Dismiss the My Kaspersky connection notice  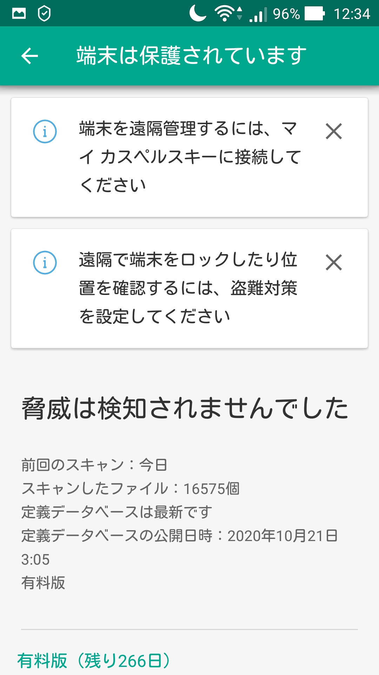333,131
